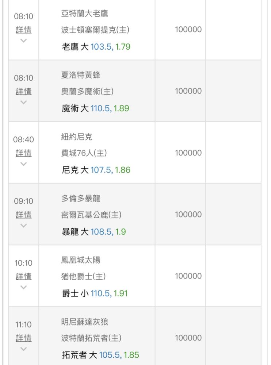The height and width of the screenshot is (365, 271).
Task: Open 詳情 link for 10:10 太陽 game
Action: pyautogui.click(x=23, y=277)
